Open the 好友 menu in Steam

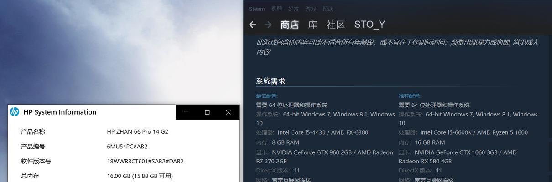point(294,9)
